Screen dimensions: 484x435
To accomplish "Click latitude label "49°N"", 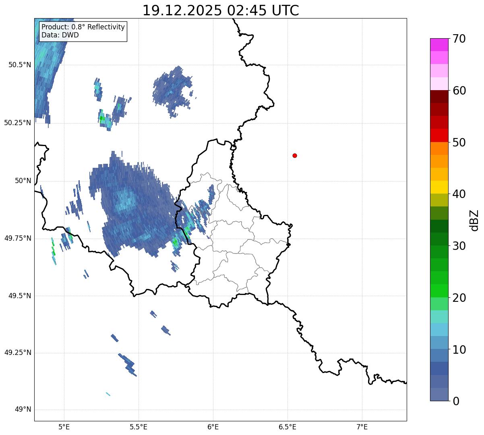I will click(23, 410).
